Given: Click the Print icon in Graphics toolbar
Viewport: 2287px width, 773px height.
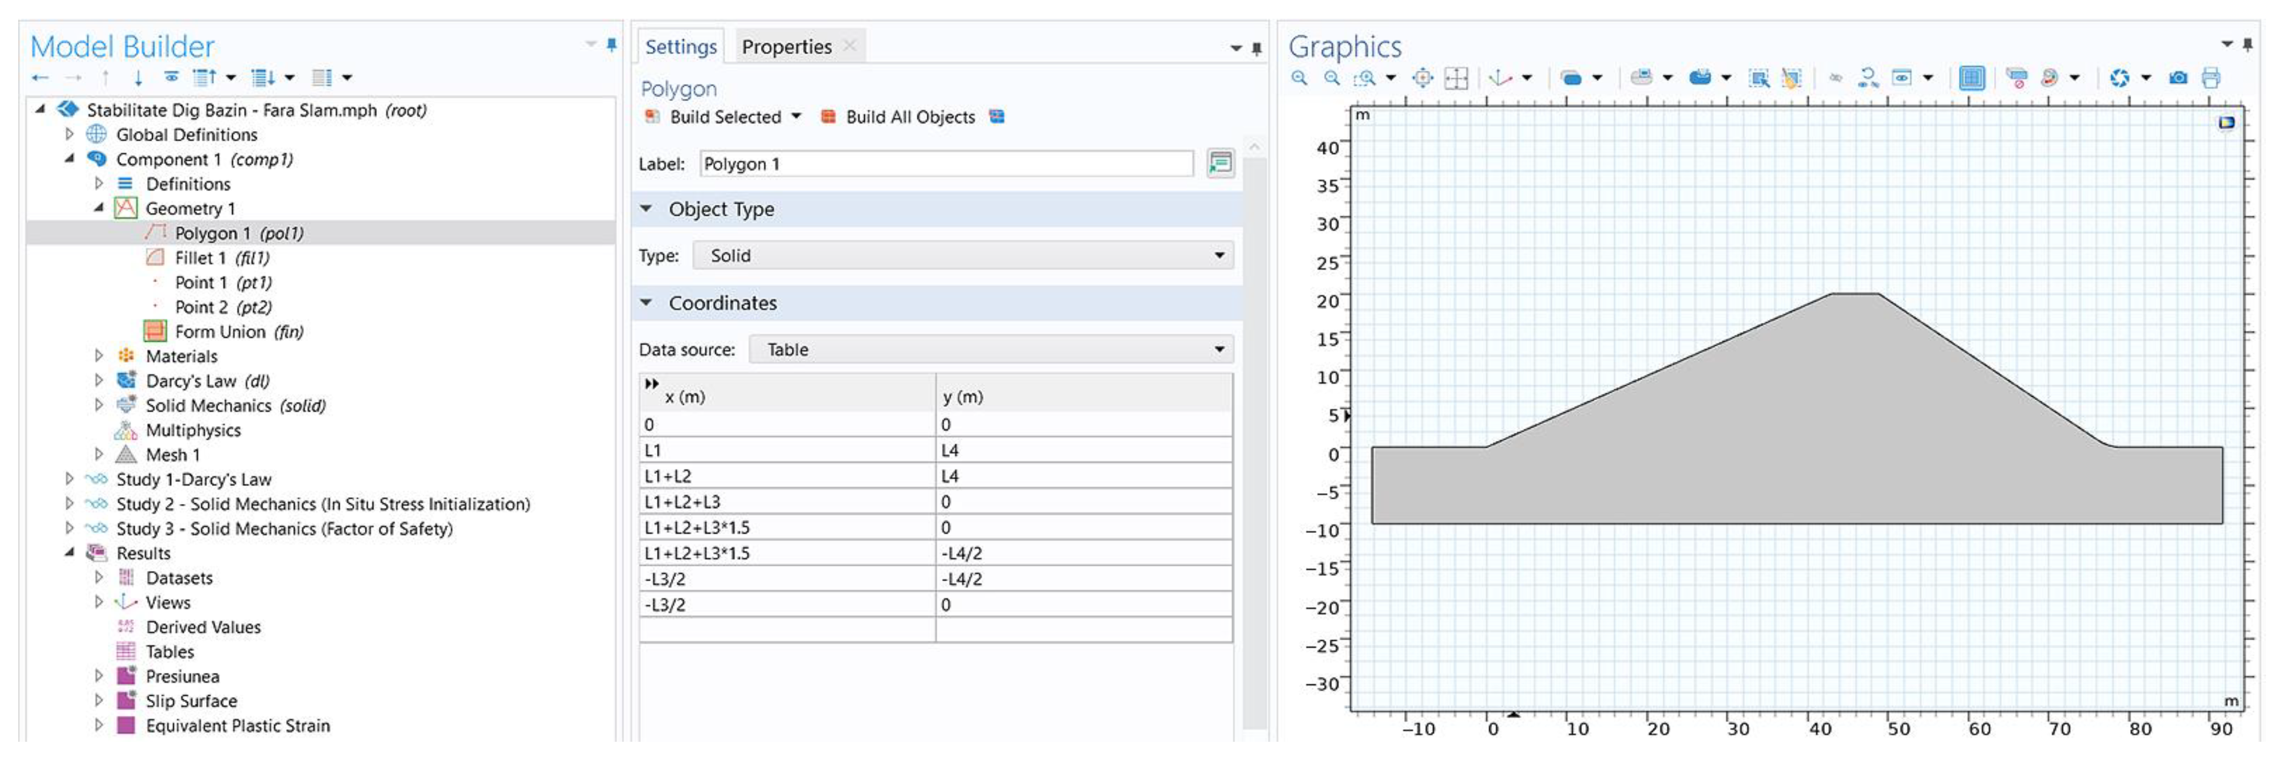Looking at the screenshot, I should tap(2211, 78).
